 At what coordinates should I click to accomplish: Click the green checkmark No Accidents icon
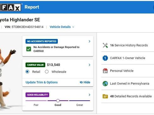pyautogui.click(x=29, y=49)
